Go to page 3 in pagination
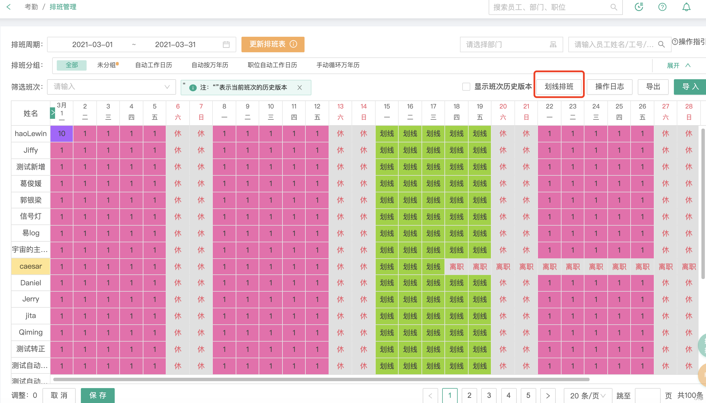Image resolution: width=706 pixels, height=403 pixels. click(489, 395)
